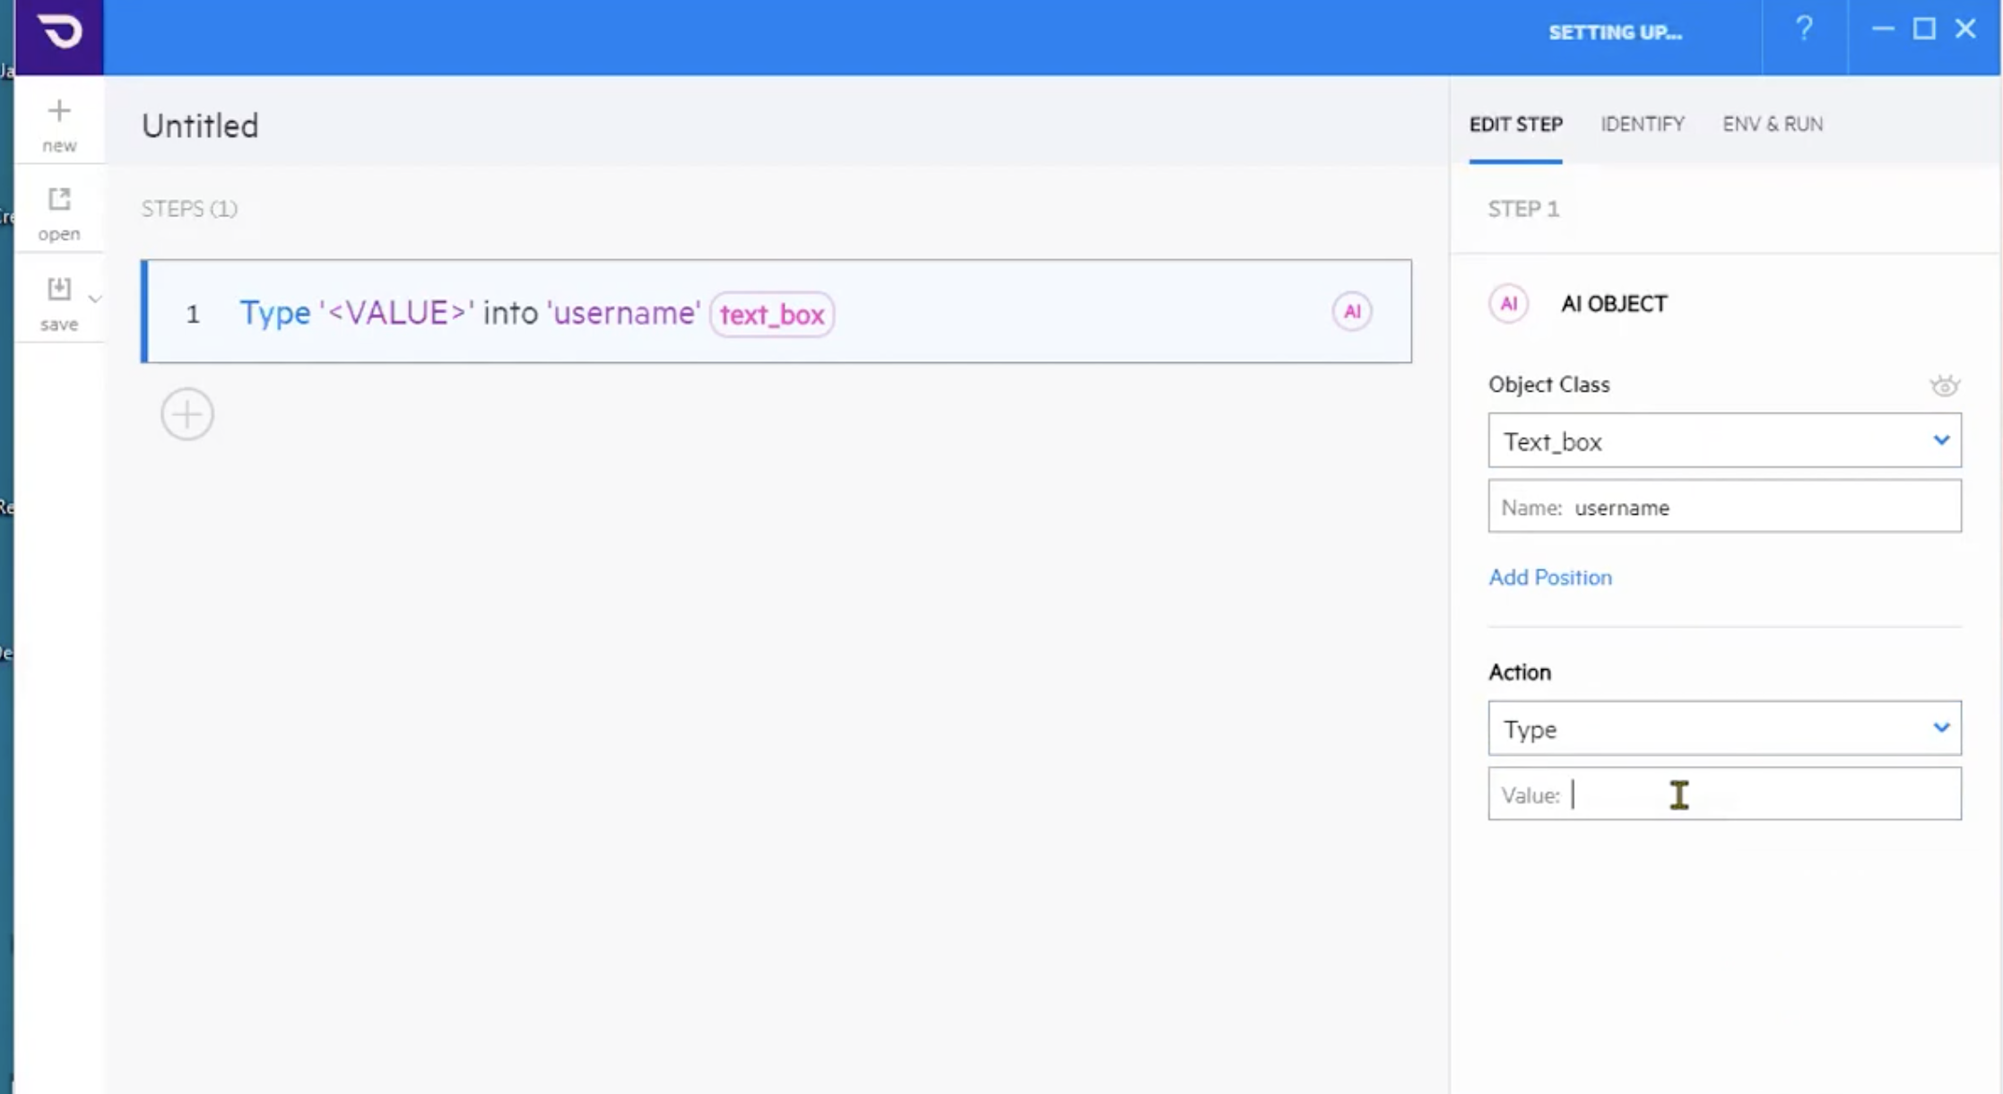Screen dimensions: 2003x1094
Task: Click the AI badge on step 1 row
Action: coord(1351,311)
